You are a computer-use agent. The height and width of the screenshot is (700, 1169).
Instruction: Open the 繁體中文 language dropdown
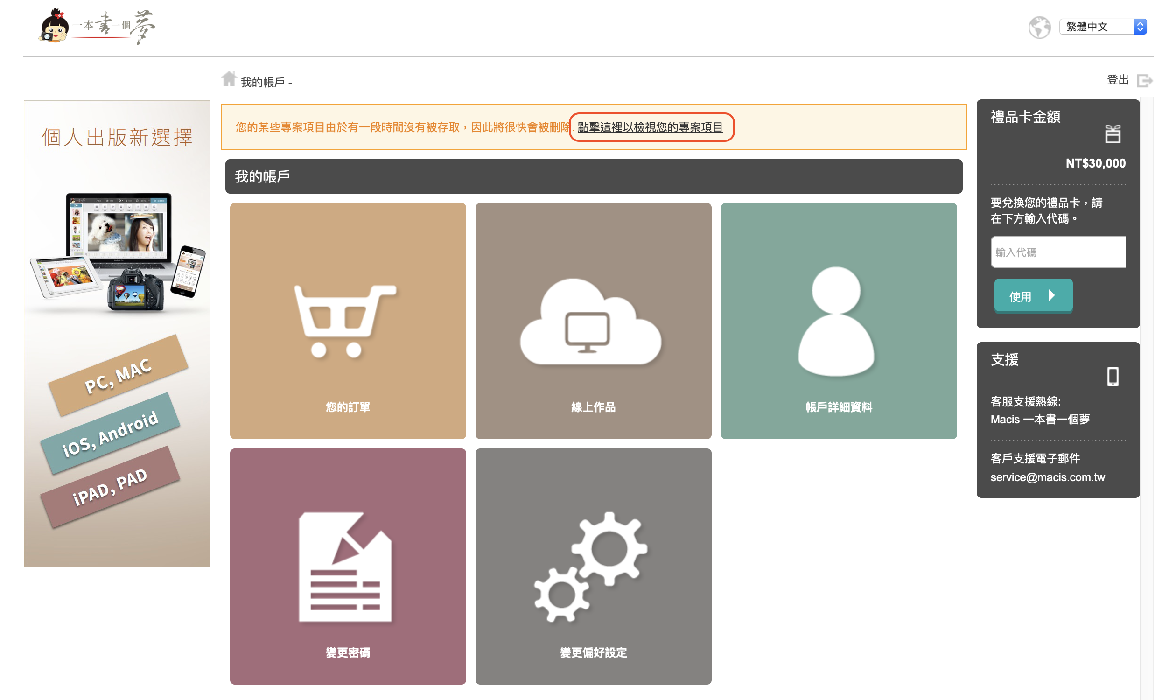(x=1102, y=27)
